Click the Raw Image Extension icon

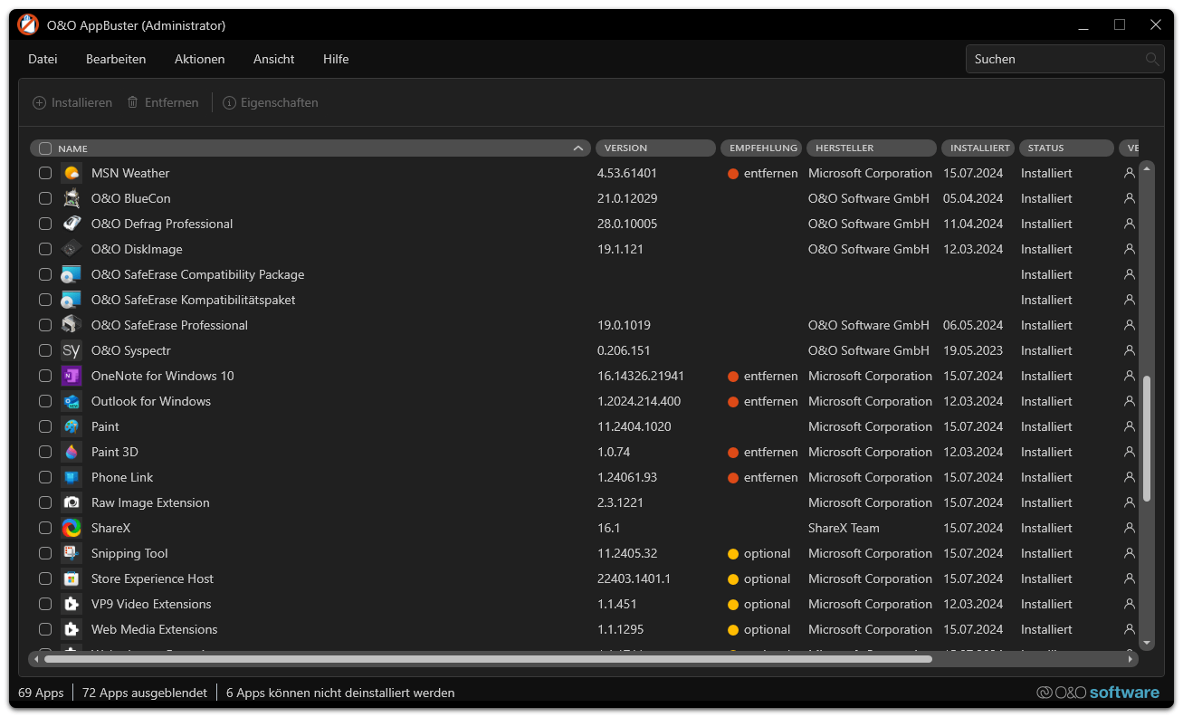(x=72, y=502)
